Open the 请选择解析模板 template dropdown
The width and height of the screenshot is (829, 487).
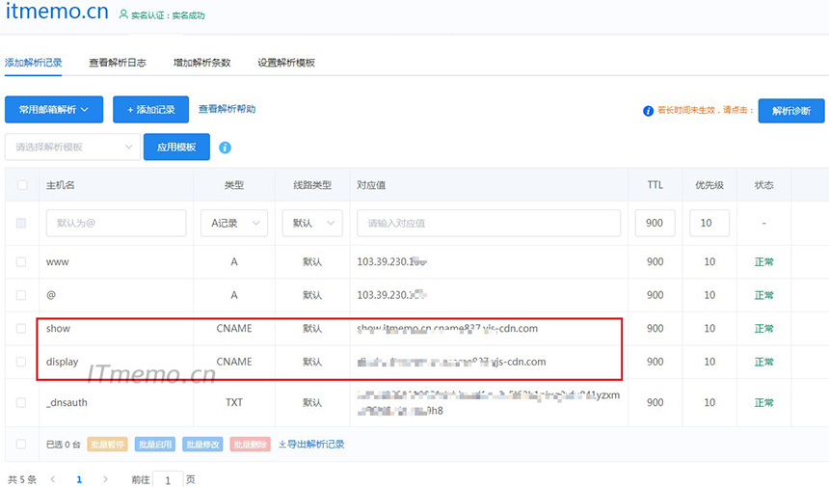73,147
